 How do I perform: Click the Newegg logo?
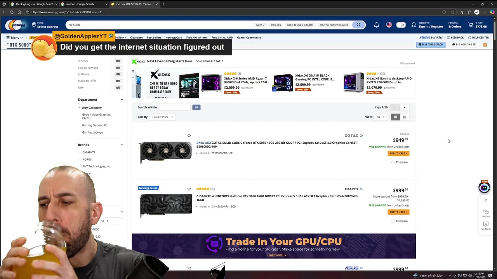pyautogui.click(x=16, y=25)
